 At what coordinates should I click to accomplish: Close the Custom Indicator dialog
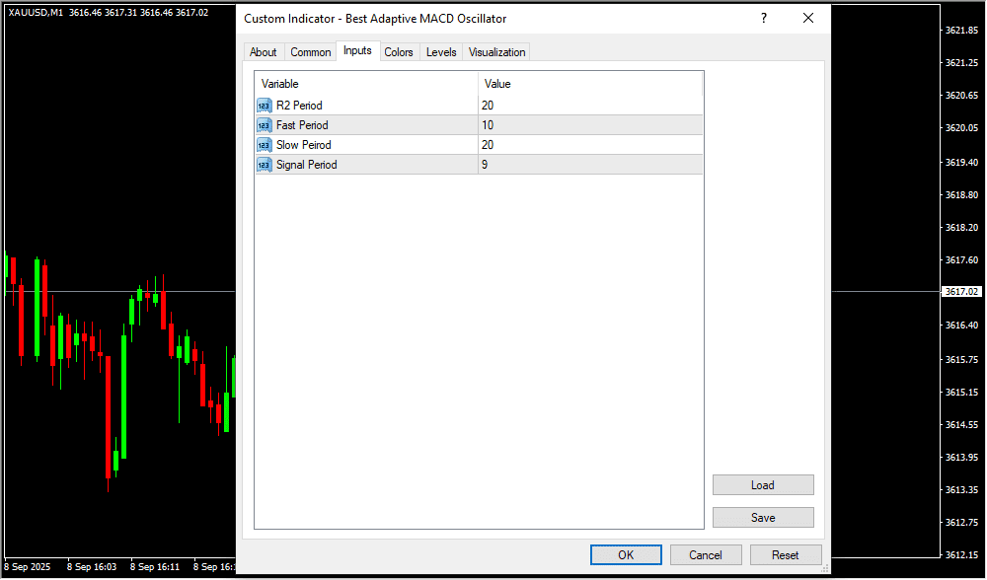[808, 19]
